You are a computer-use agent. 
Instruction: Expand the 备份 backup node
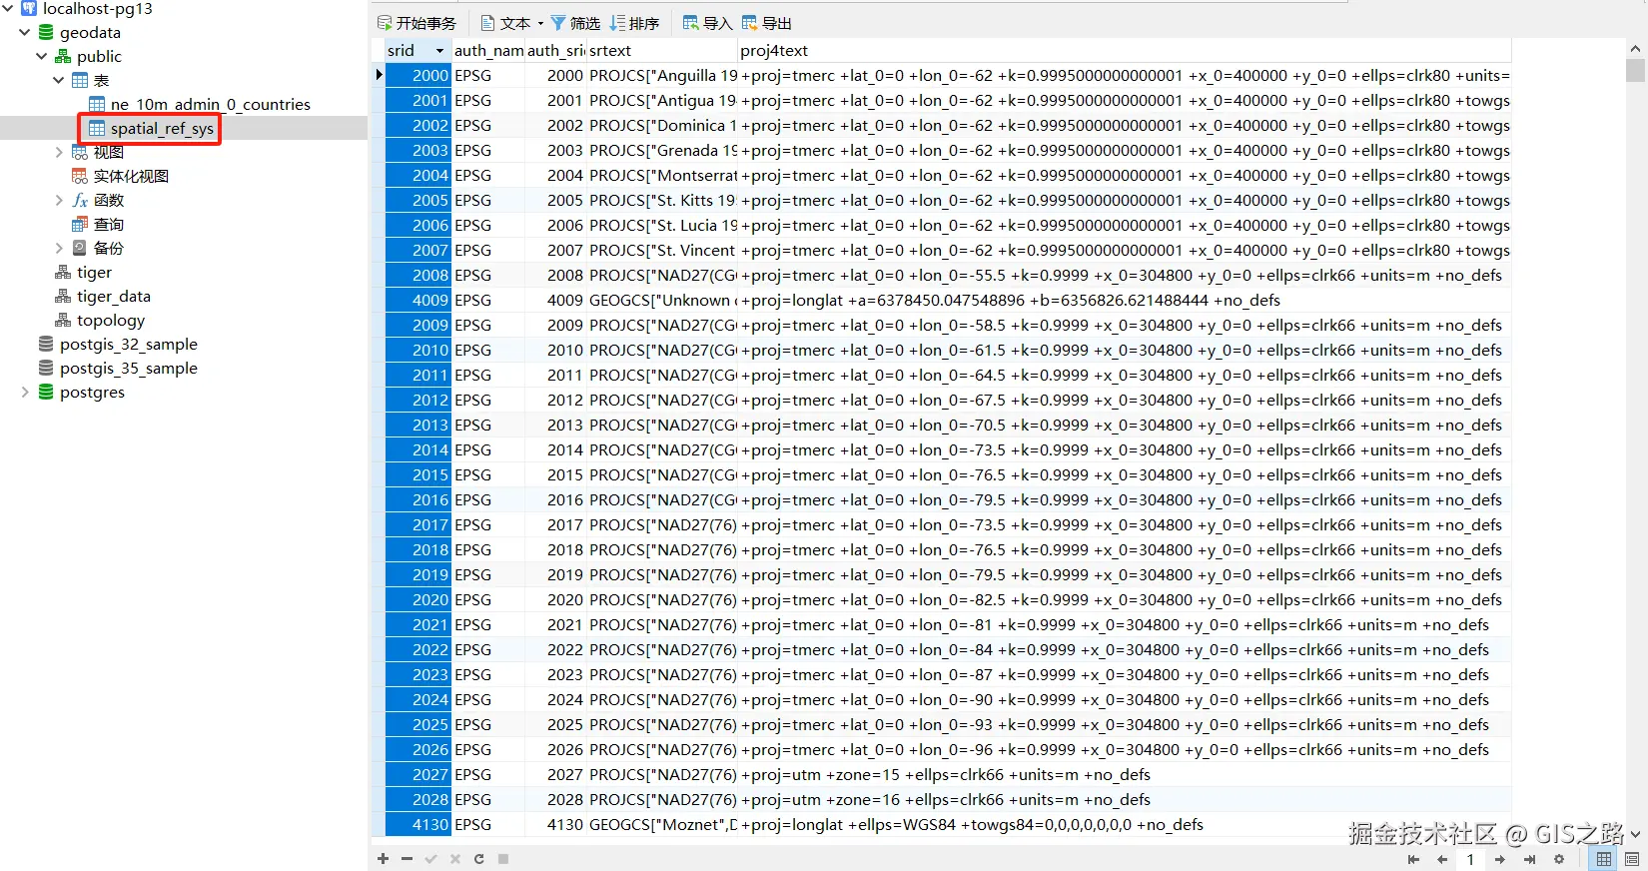pos(59,248)
